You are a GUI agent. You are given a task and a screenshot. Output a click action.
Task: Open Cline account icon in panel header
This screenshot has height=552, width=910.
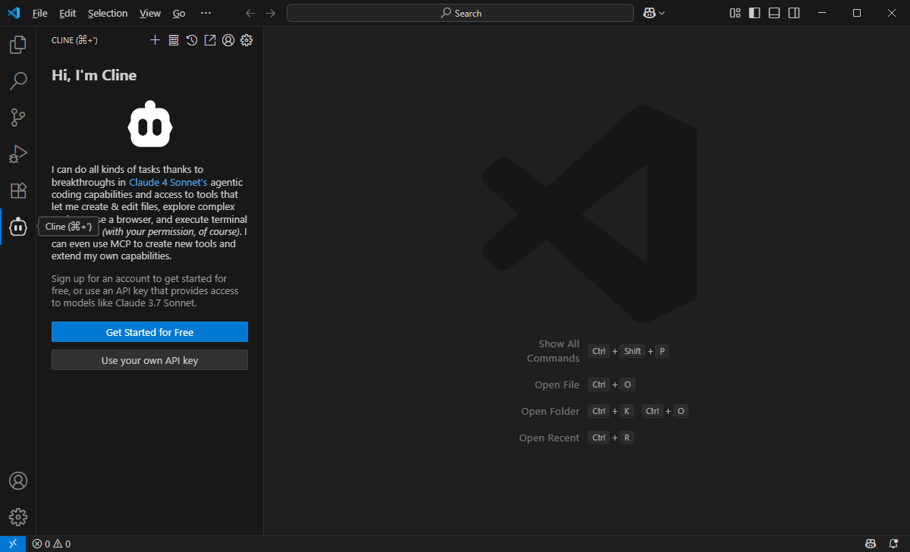[x=228, y=40]
